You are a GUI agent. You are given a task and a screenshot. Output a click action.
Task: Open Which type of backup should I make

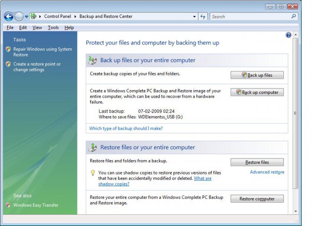[126, 128]
